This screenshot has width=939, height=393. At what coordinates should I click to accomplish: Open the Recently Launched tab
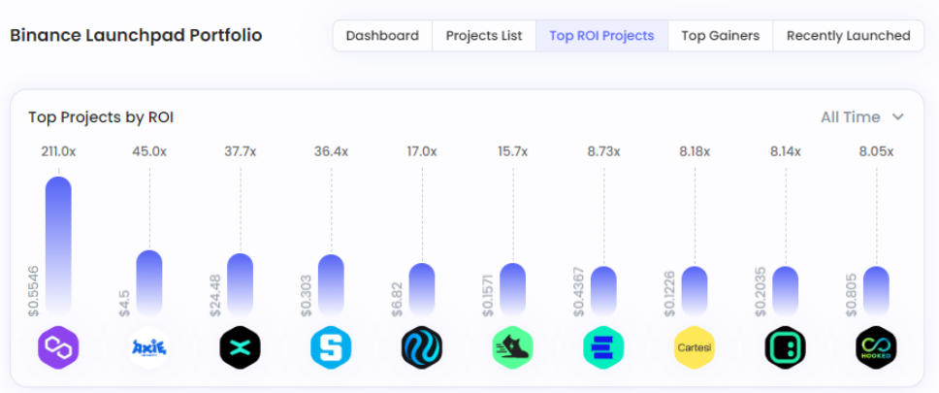[x=848, y=36]
